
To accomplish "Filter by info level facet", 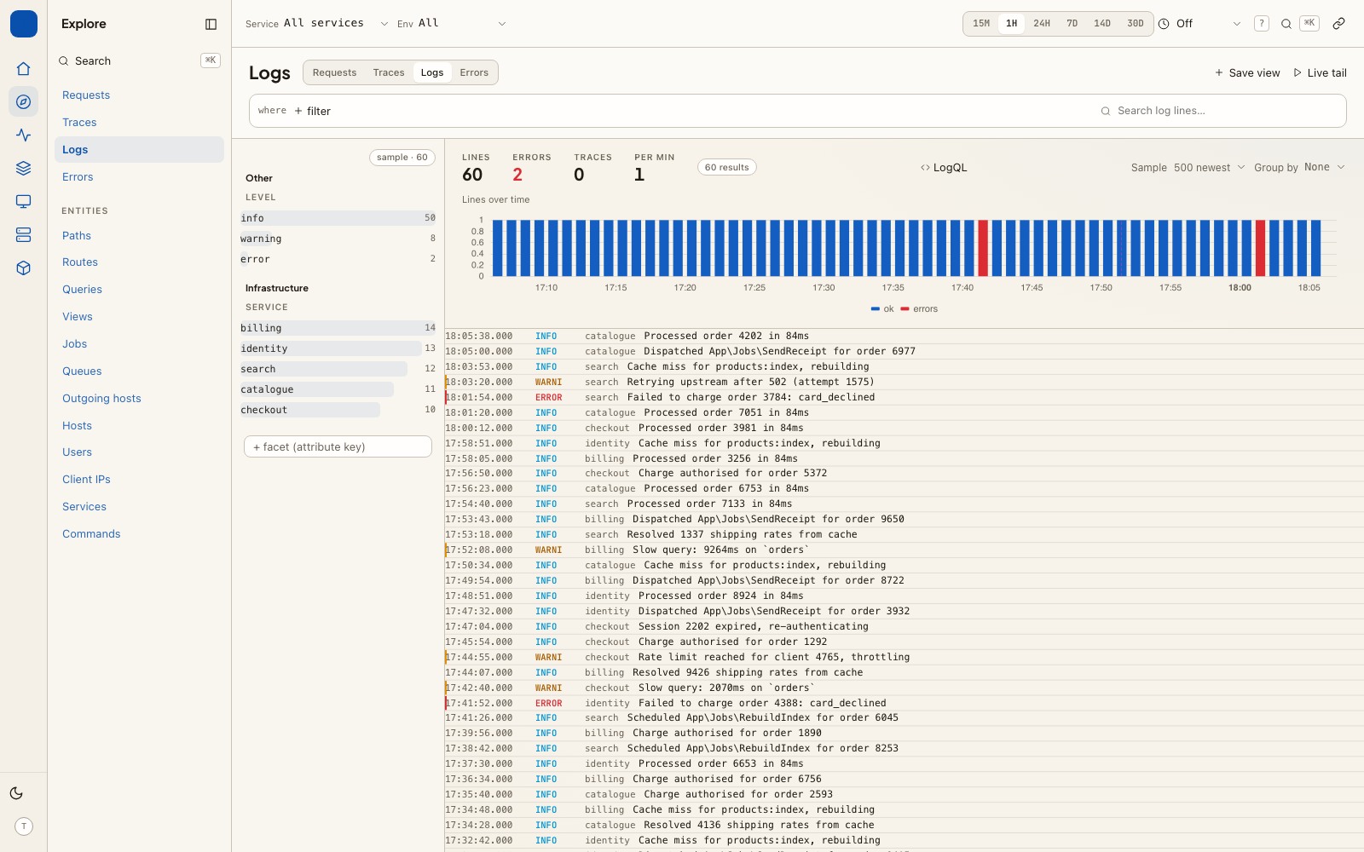I will point(338,218).
